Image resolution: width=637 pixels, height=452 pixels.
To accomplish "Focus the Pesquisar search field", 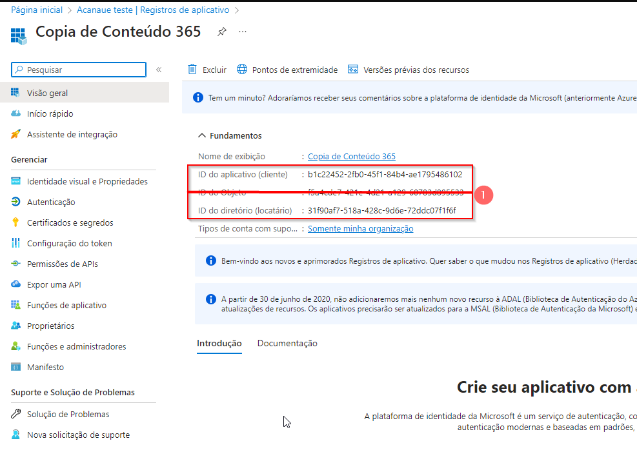I will point(79,70).
